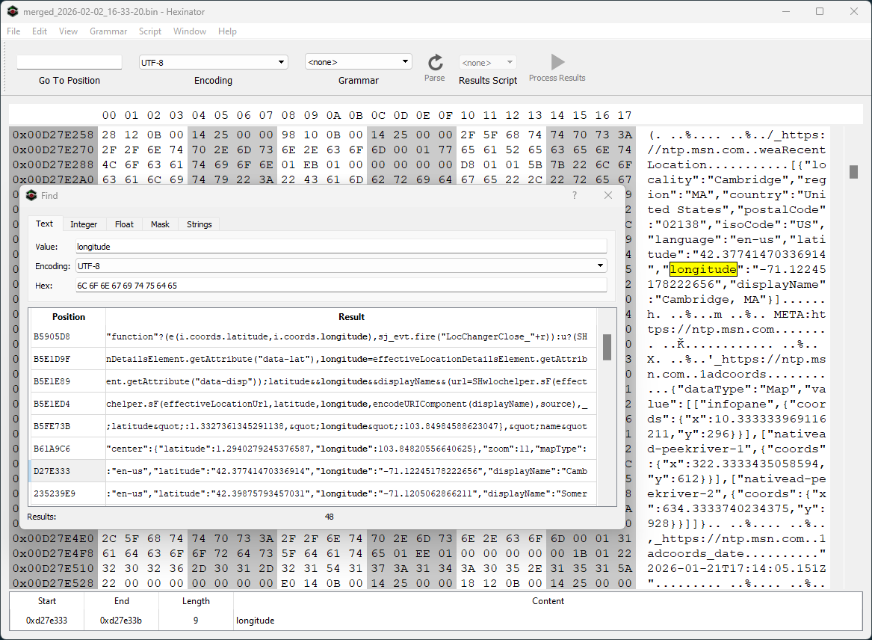Click address 0x00D27E4E0 in hex view
Screen dimensions: 872x640
pos(53,539)
